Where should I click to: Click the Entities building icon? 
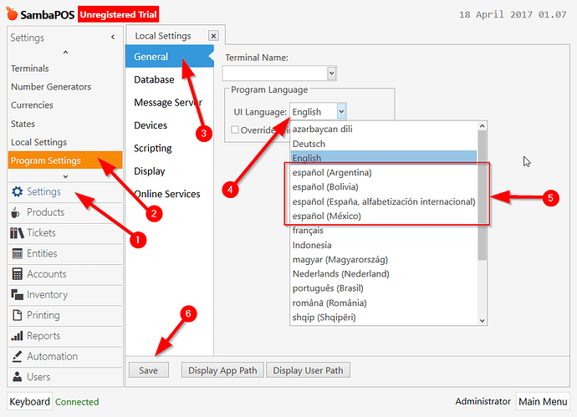click(x=18, y=254)
